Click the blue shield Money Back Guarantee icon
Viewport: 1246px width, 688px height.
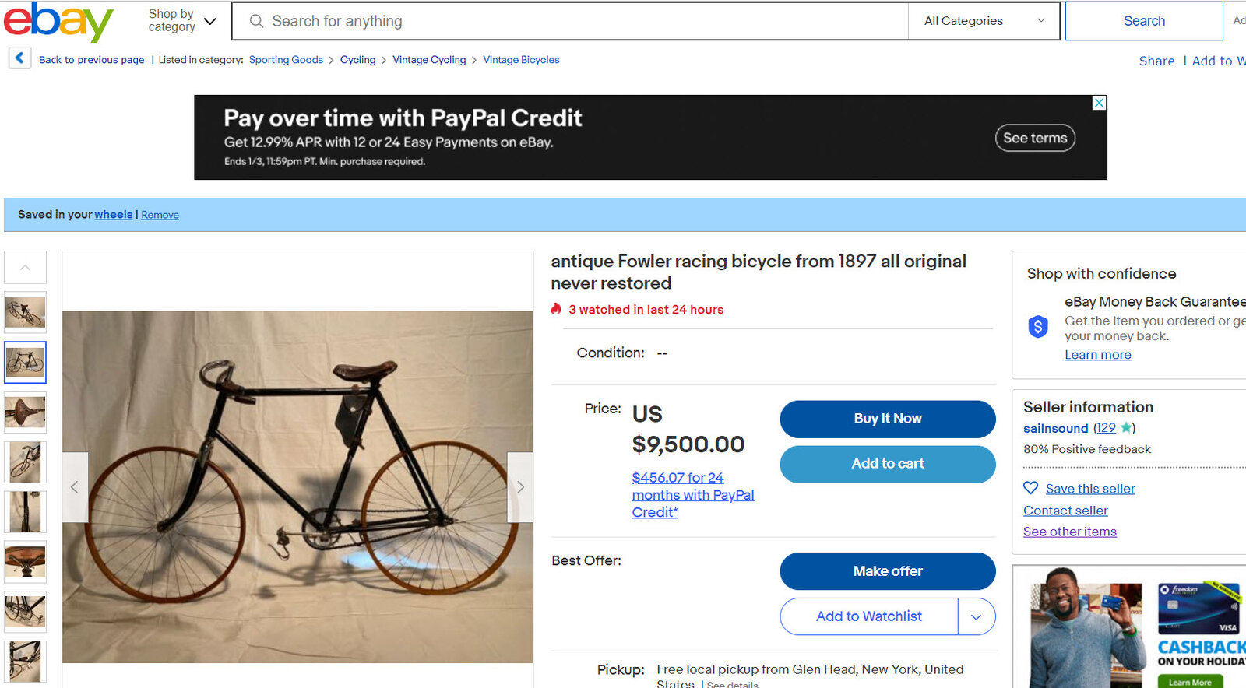pyautogui.click(x=1038, y=326)
